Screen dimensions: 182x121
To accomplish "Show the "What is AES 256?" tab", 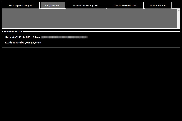I will click(158, 5).
